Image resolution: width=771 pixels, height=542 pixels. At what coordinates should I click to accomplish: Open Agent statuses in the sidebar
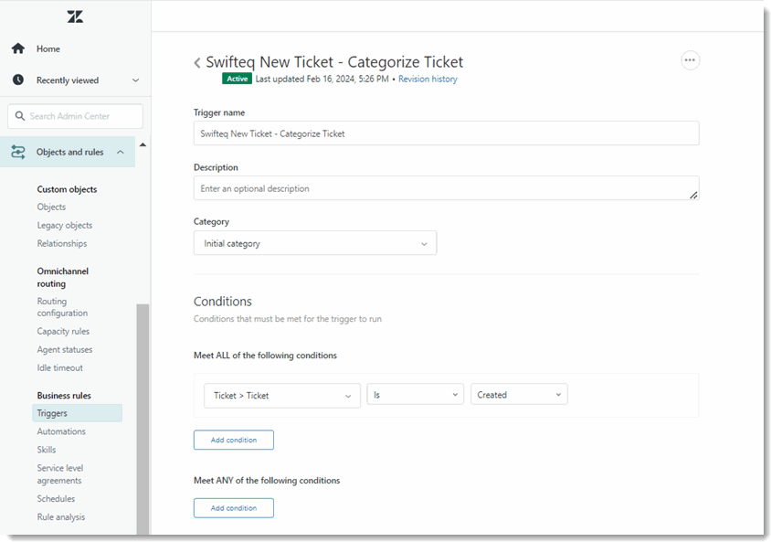[x=65, y=350]
